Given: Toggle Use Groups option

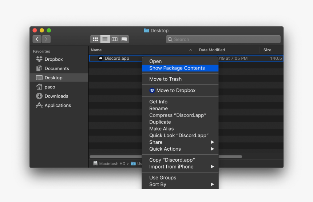Looking at the screenshot, I should pos(180,178).
